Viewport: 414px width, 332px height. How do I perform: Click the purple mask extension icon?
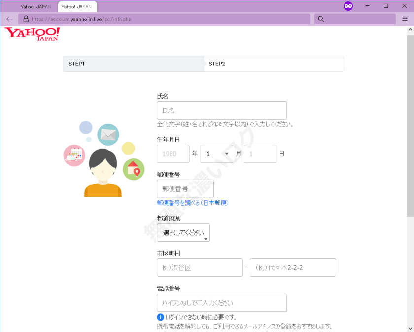(x=348, y=6)
